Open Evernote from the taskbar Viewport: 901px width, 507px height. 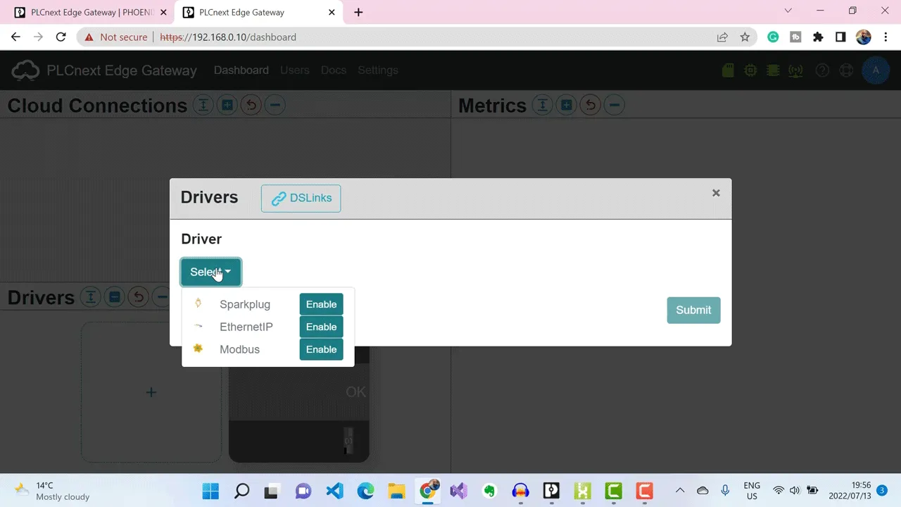tap(489, 490)
